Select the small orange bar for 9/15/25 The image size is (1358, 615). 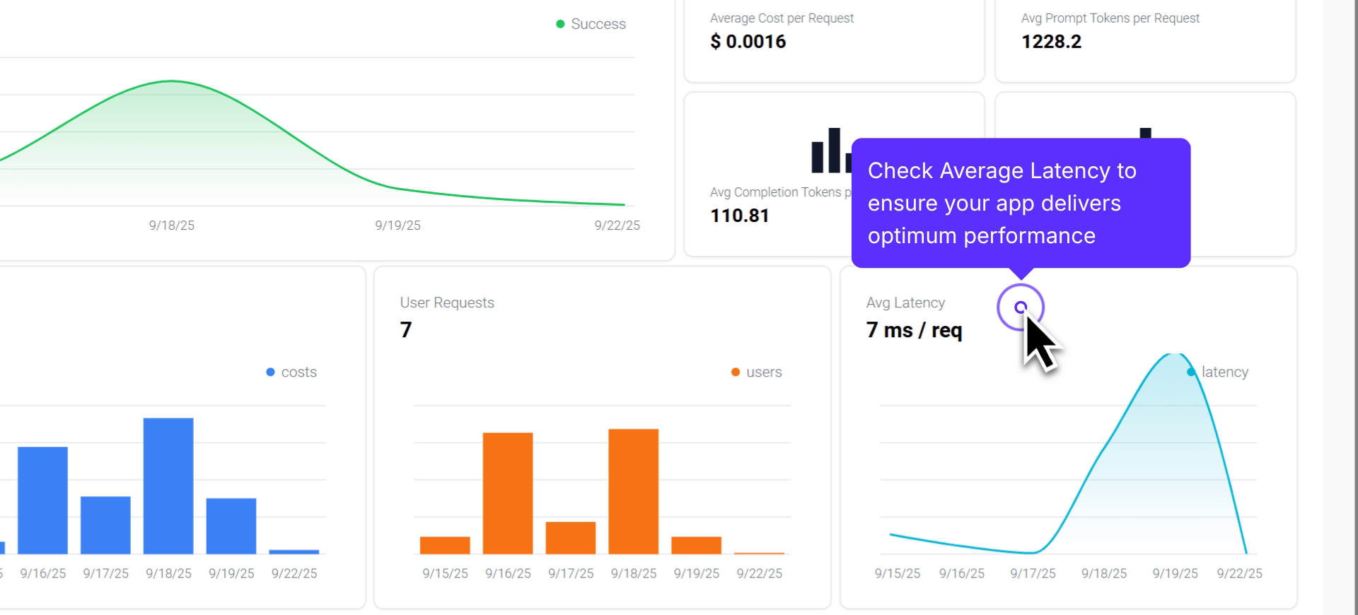point(445,545)
